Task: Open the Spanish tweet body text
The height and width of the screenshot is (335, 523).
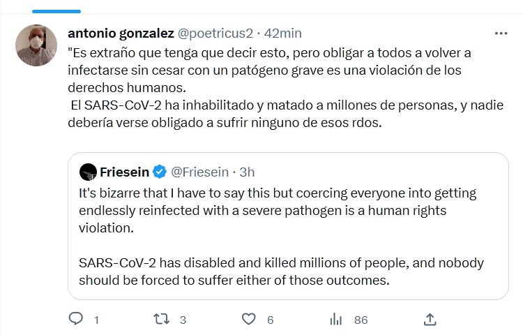Action: (x=279, y=87)
